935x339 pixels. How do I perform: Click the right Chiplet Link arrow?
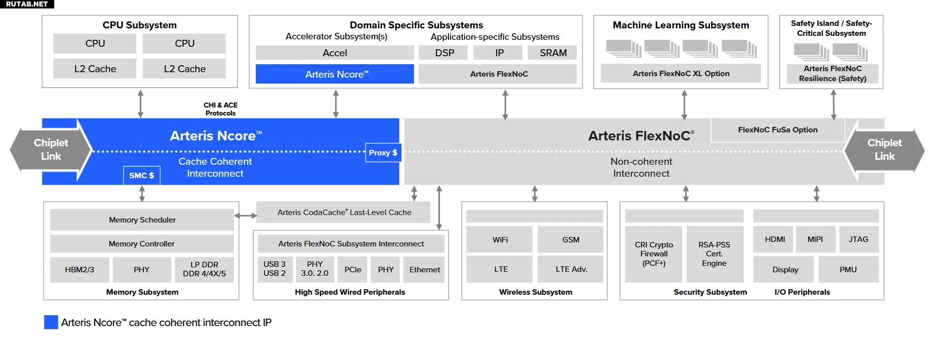coord(884,150)
